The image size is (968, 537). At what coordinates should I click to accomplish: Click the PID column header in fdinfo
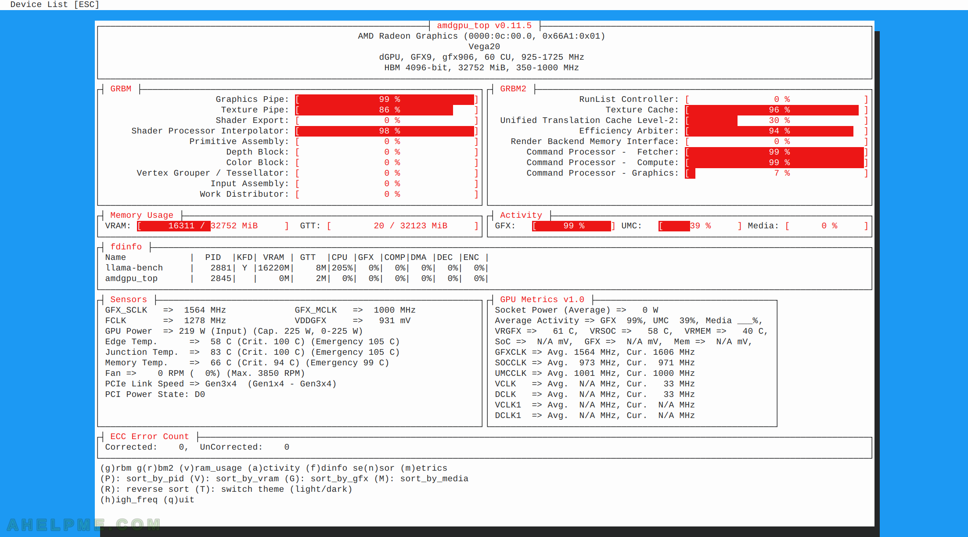coord(213,257)
